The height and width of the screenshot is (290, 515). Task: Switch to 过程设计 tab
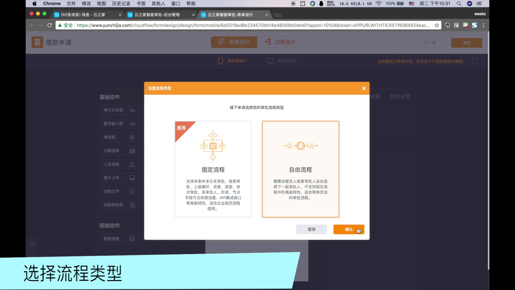tap(280, 42)
